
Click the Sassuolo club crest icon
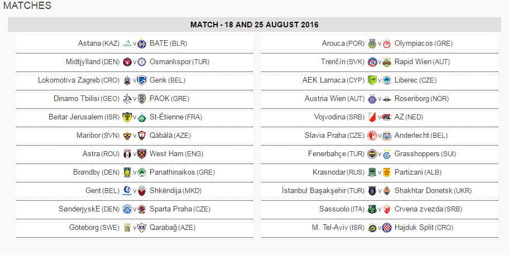[x=372, y=209]
